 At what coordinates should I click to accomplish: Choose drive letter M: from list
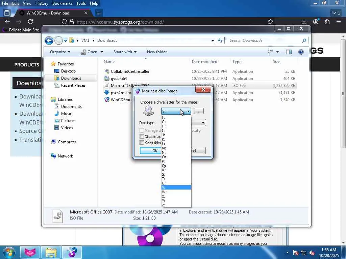(176, 148)
